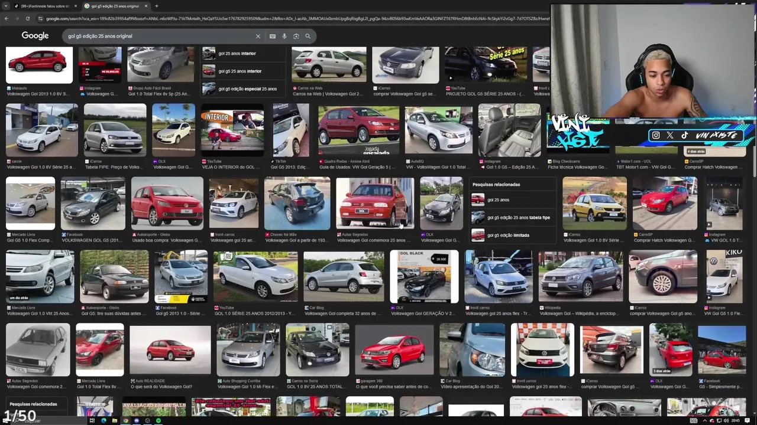Open 'VEJA O INTERIOR DO GOL' YouTube thumbnail
757x425 pixels.
tap(232, 130)
